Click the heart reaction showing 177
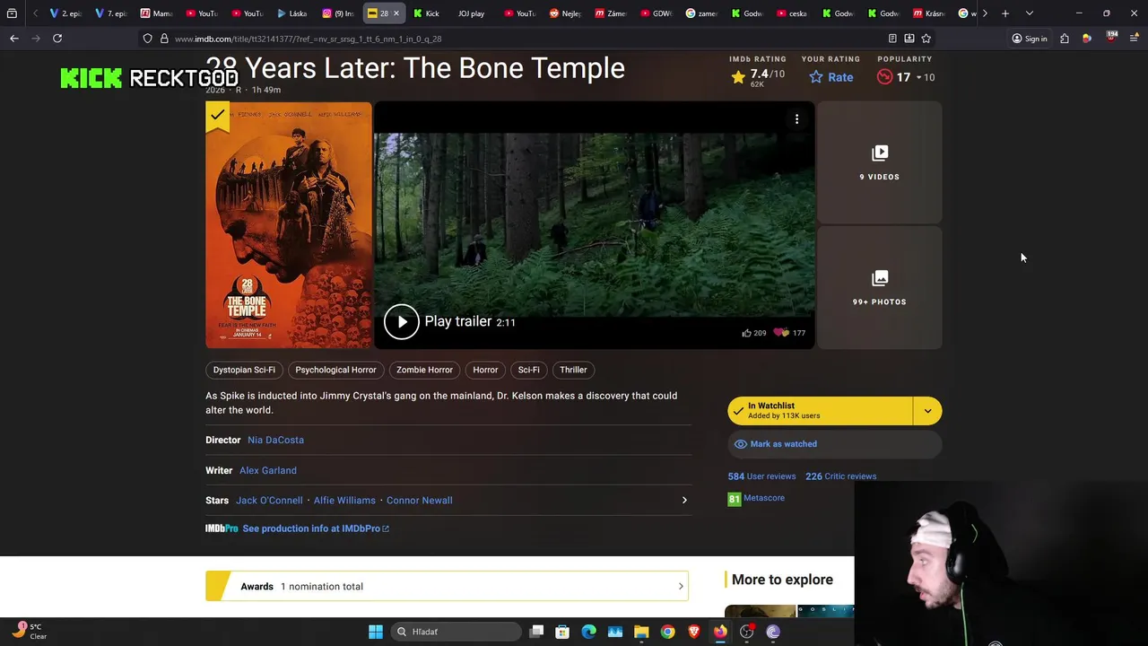 click(x=789, y=333)
